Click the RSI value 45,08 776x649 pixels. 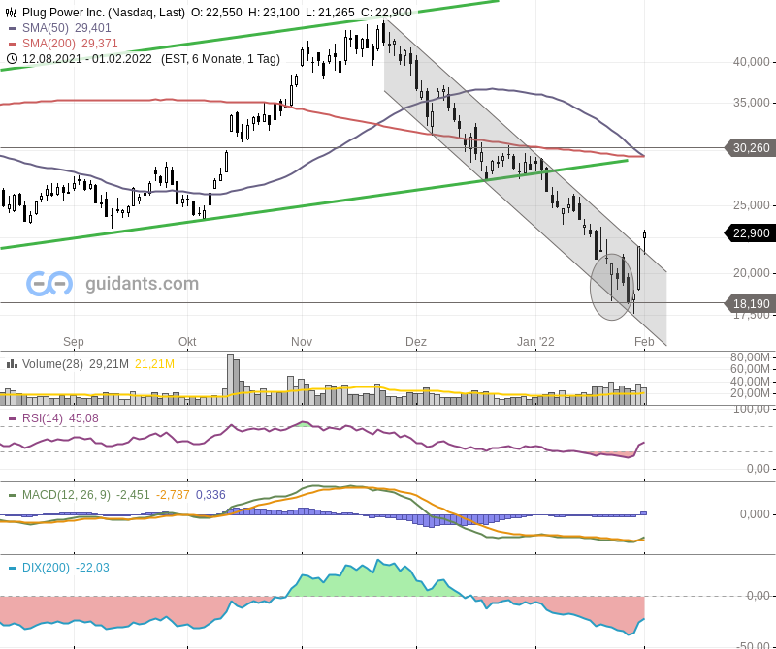(83, 418)
